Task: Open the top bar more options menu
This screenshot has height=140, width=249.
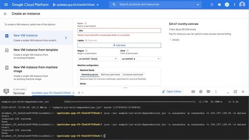Action: (234, 5)
